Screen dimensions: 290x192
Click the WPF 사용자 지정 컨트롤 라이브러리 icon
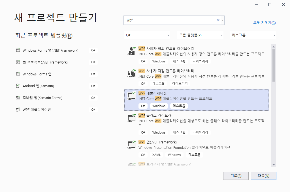[x=131, y=73]
